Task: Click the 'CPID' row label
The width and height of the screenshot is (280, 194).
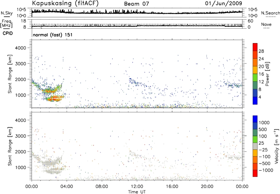Action: click(8, 33)
